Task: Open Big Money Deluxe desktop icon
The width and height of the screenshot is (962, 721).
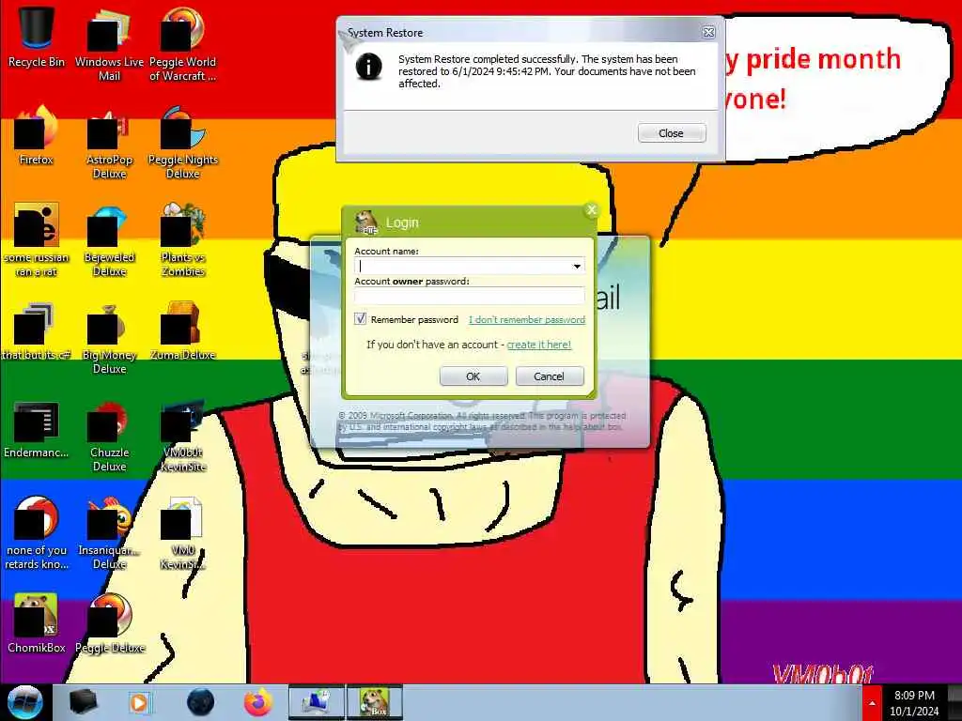Action: point(109,337)
